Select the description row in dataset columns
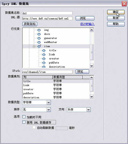The image size is (128, 144). [56, 97]
